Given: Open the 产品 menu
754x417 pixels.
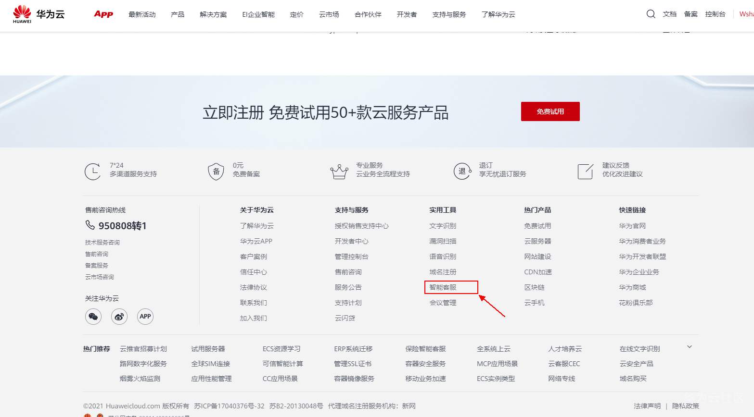Looking at the screenshot, I should (178, 14).
